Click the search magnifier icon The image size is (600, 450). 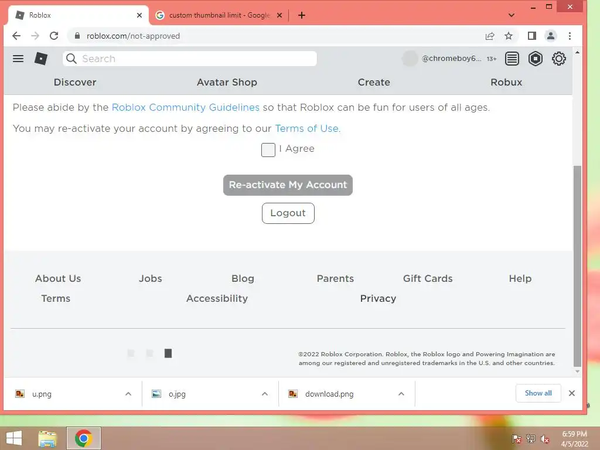(x=71, y=59)
